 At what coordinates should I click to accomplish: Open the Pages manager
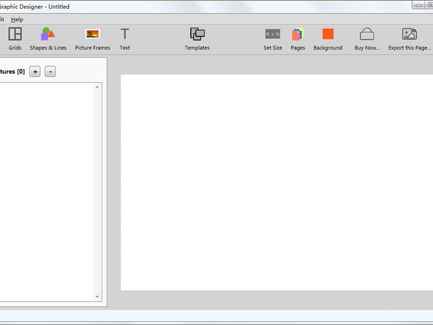pos(298,39)
